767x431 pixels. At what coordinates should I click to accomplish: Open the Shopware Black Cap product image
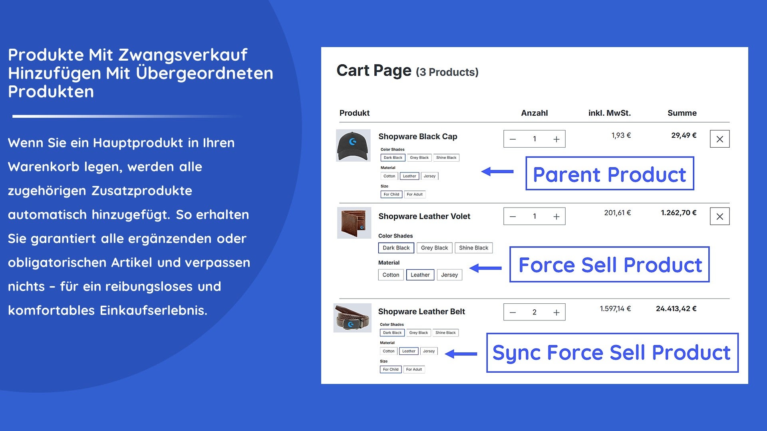pyautogui.click(x=353, y=146)
